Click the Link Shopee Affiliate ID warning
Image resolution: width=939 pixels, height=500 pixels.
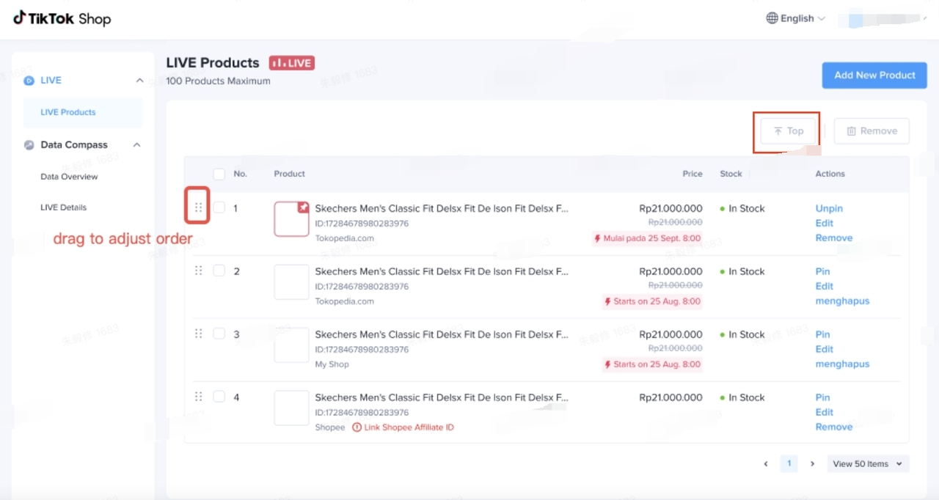click(409, 427)
